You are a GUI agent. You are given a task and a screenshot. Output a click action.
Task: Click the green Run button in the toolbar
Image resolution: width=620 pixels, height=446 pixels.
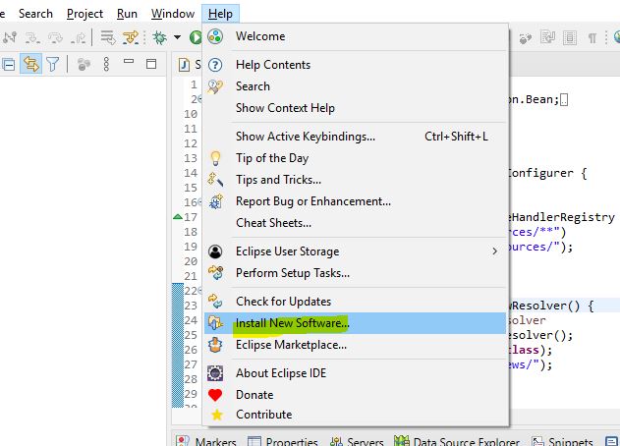click(x=196, y=37)
